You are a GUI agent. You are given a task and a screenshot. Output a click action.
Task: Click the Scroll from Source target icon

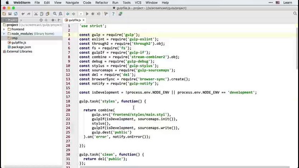[41, 20]
